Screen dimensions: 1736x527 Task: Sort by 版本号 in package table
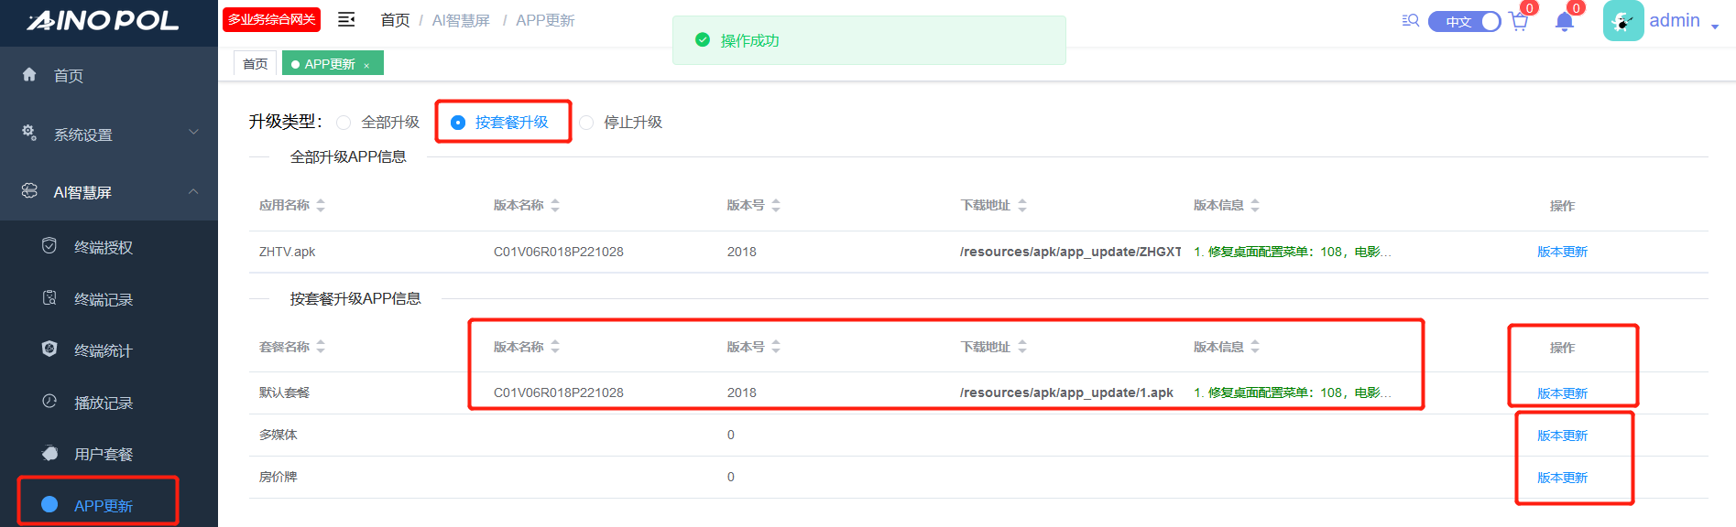pos(776,347)
